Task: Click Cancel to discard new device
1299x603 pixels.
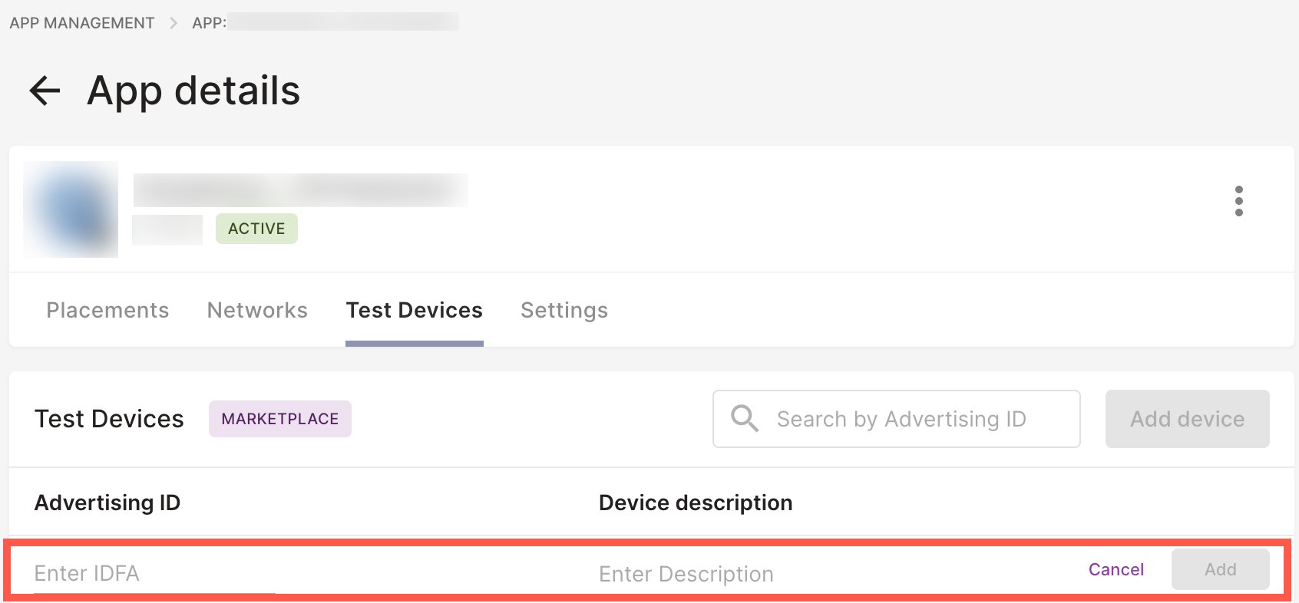Action: (x=1116, y=569)
